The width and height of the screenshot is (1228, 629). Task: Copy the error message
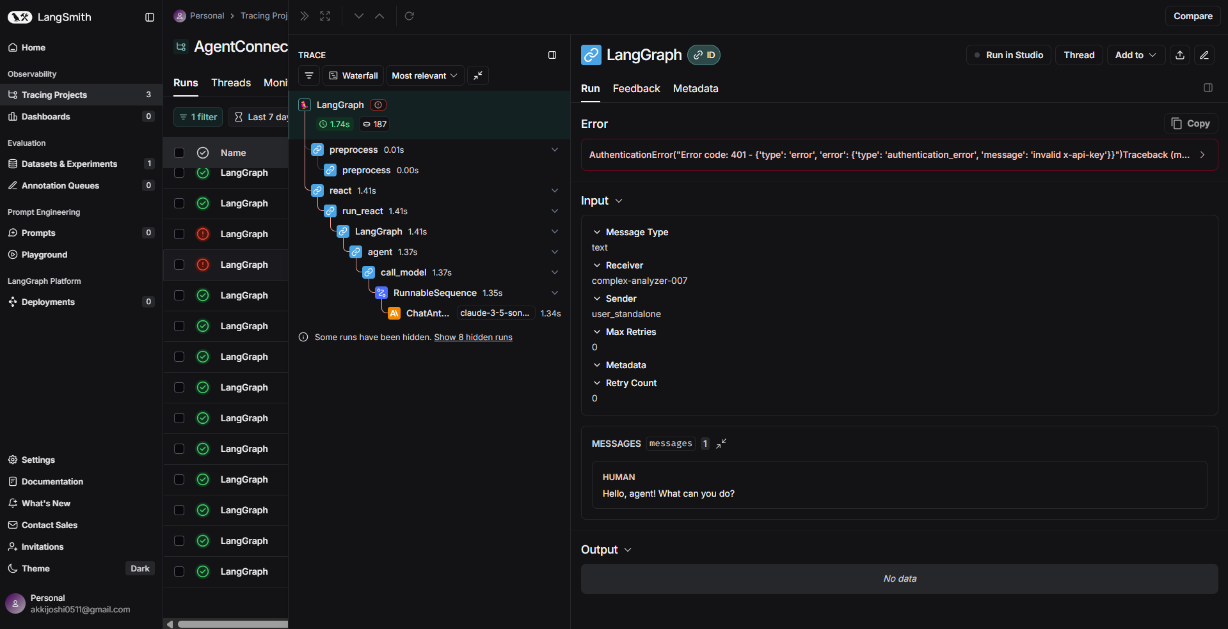1191,123
